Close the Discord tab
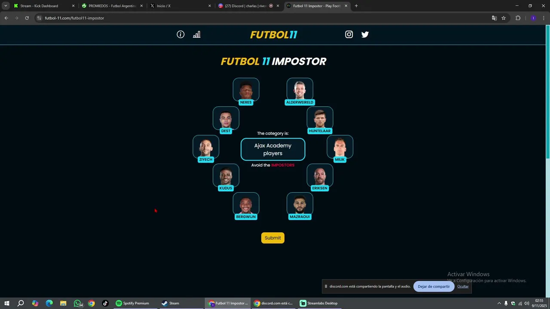Viewport: 550px width, 309px height. 278,6
